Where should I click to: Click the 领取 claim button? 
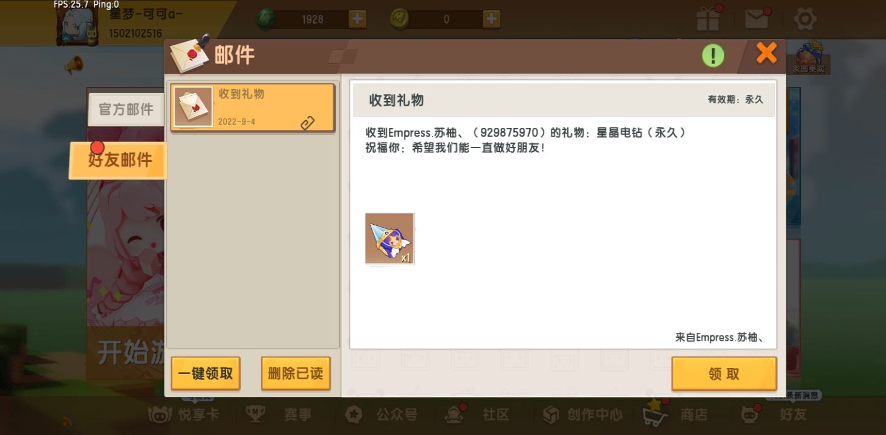pyautogui.click(x=724, y=374)
